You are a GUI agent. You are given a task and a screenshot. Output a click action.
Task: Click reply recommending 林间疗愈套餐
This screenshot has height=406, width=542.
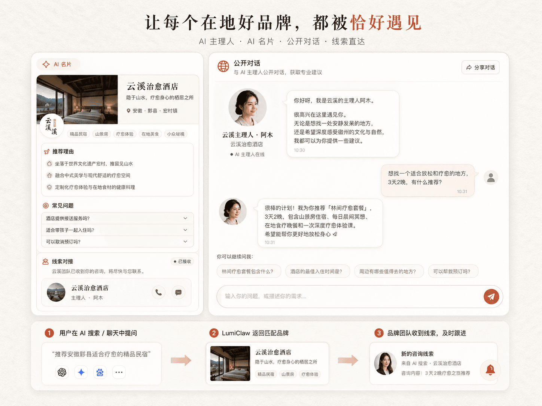(320, 223)
